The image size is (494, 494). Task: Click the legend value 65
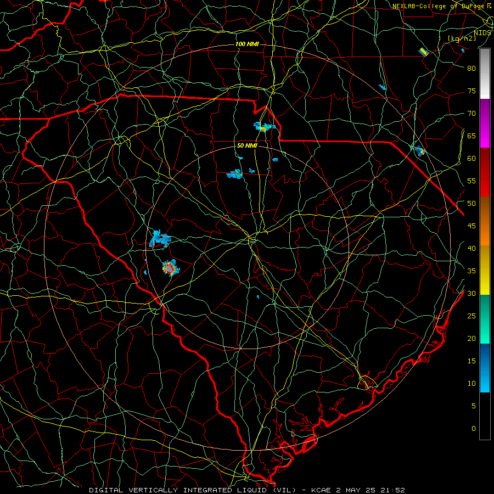[x=471, y=136]
